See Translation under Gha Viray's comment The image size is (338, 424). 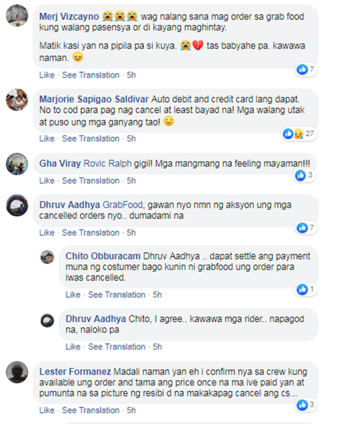(x=91, y=180)
